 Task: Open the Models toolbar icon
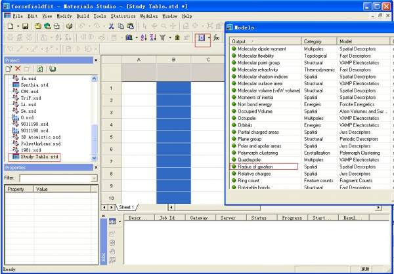pos(202,37)
